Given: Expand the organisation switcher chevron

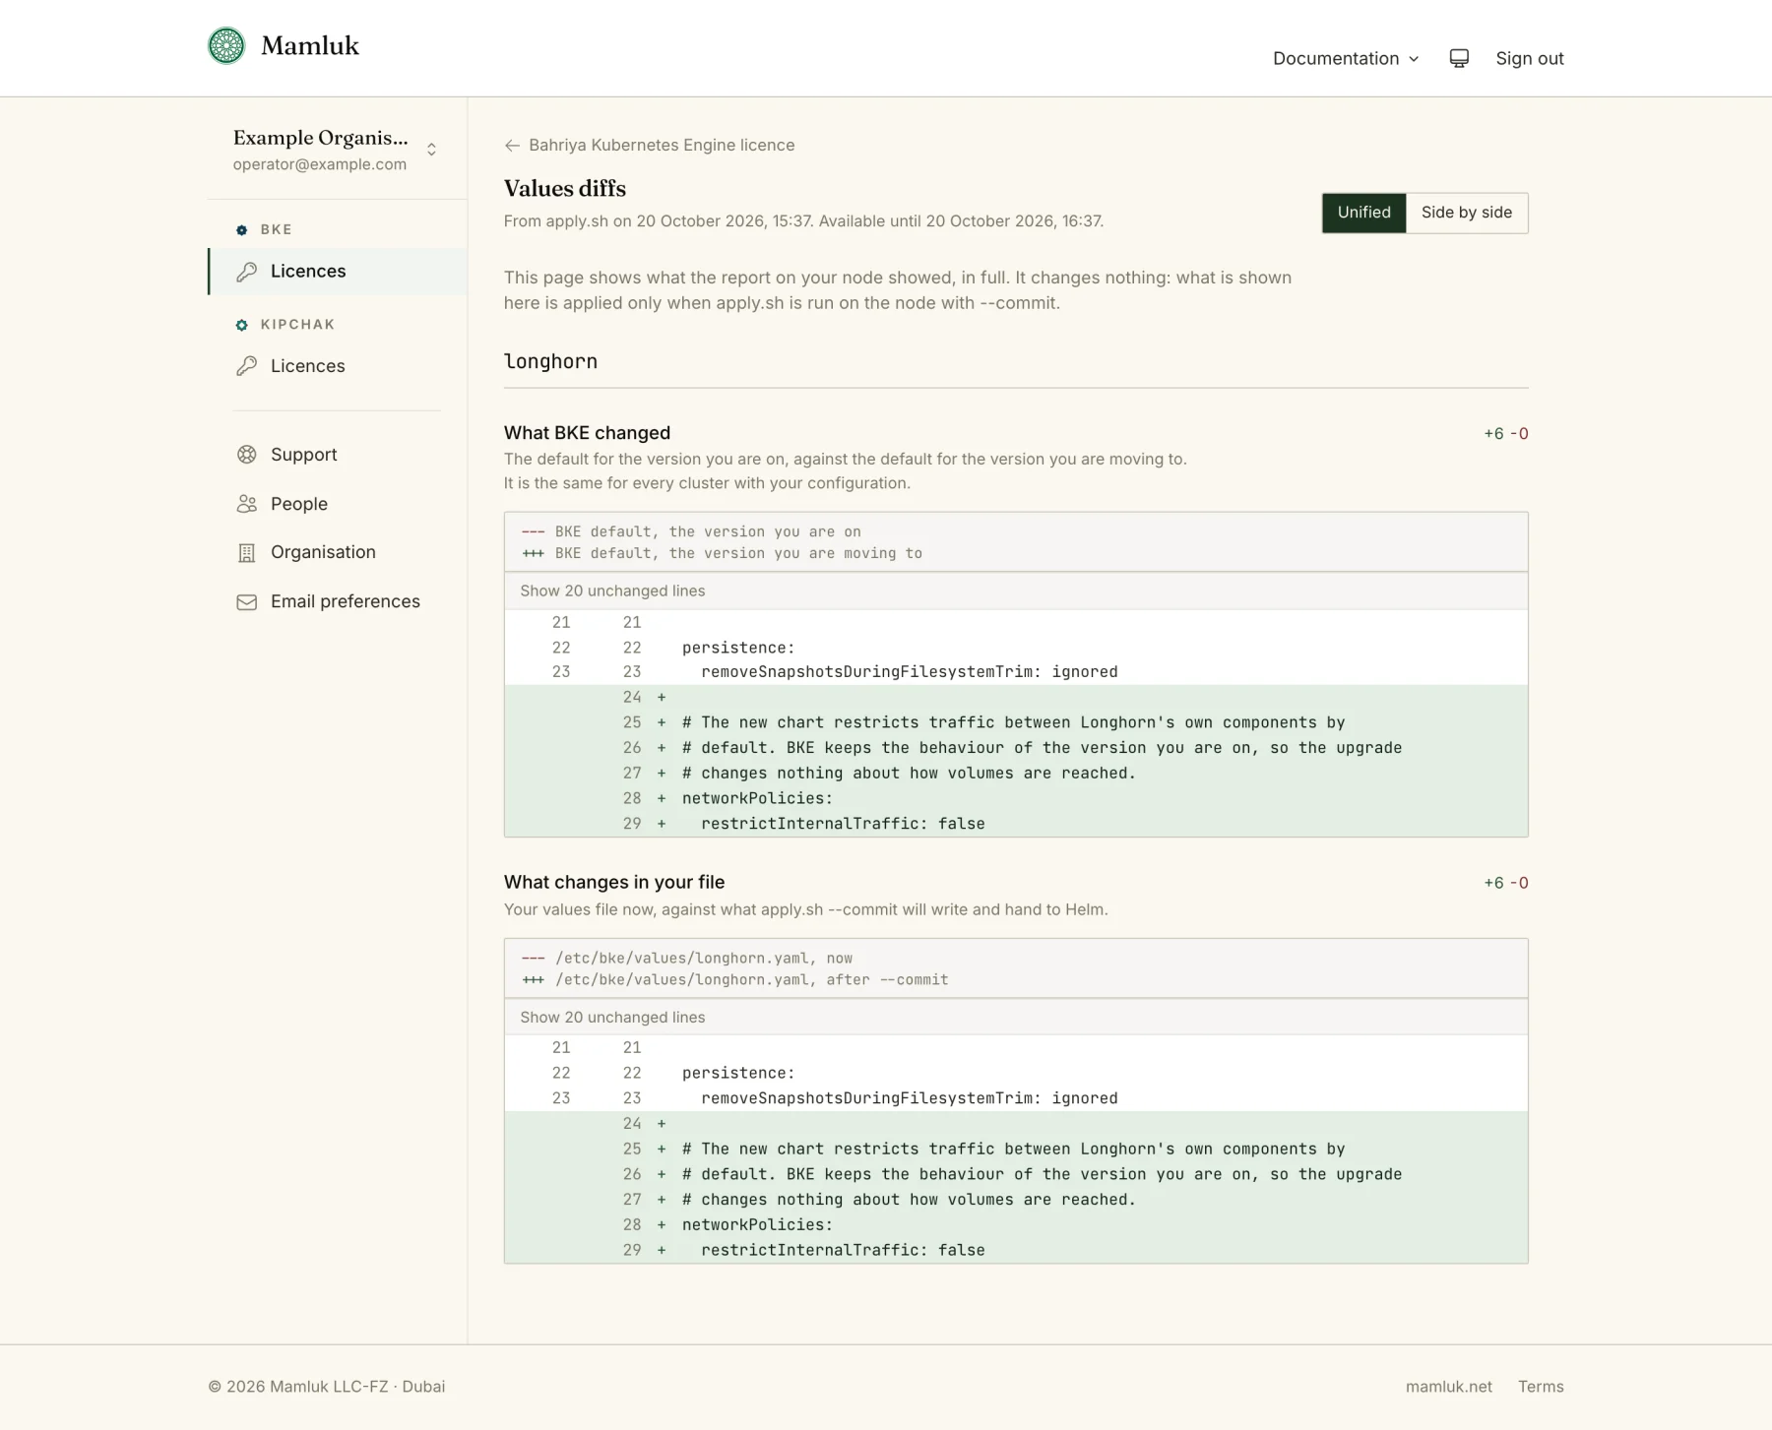Looking at the screenshot, I should (431, 150).
